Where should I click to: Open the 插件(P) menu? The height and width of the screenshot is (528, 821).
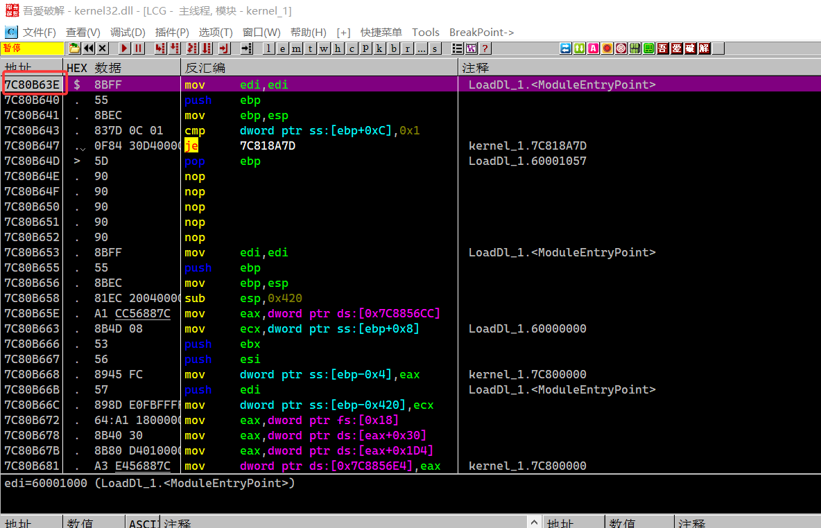tap(172, 33)
